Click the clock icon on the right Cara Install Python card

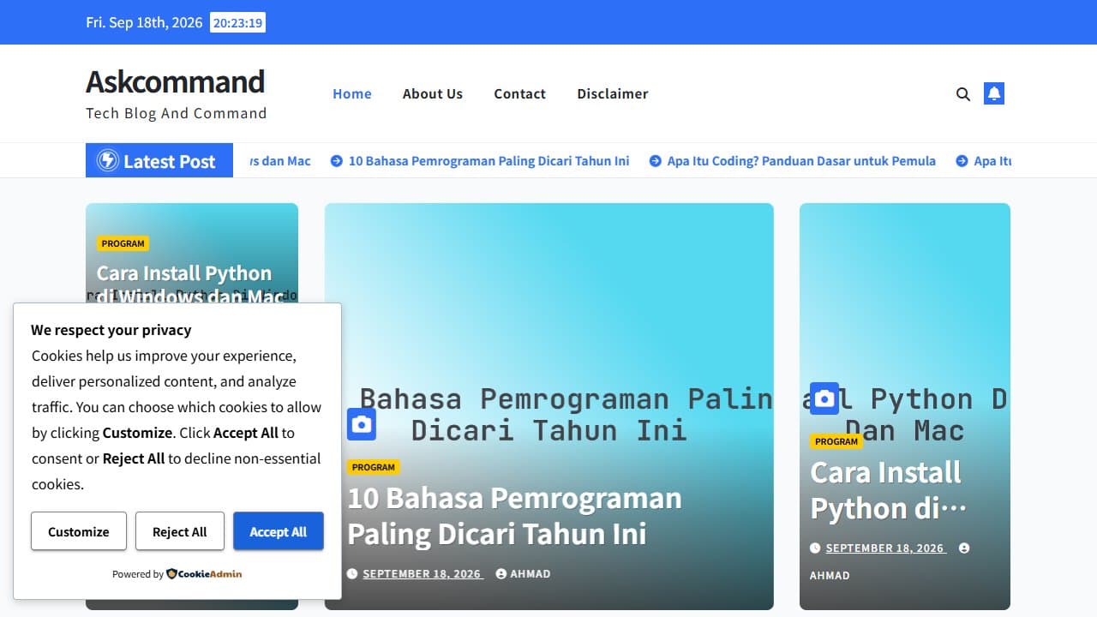click(x=815, y=548)
